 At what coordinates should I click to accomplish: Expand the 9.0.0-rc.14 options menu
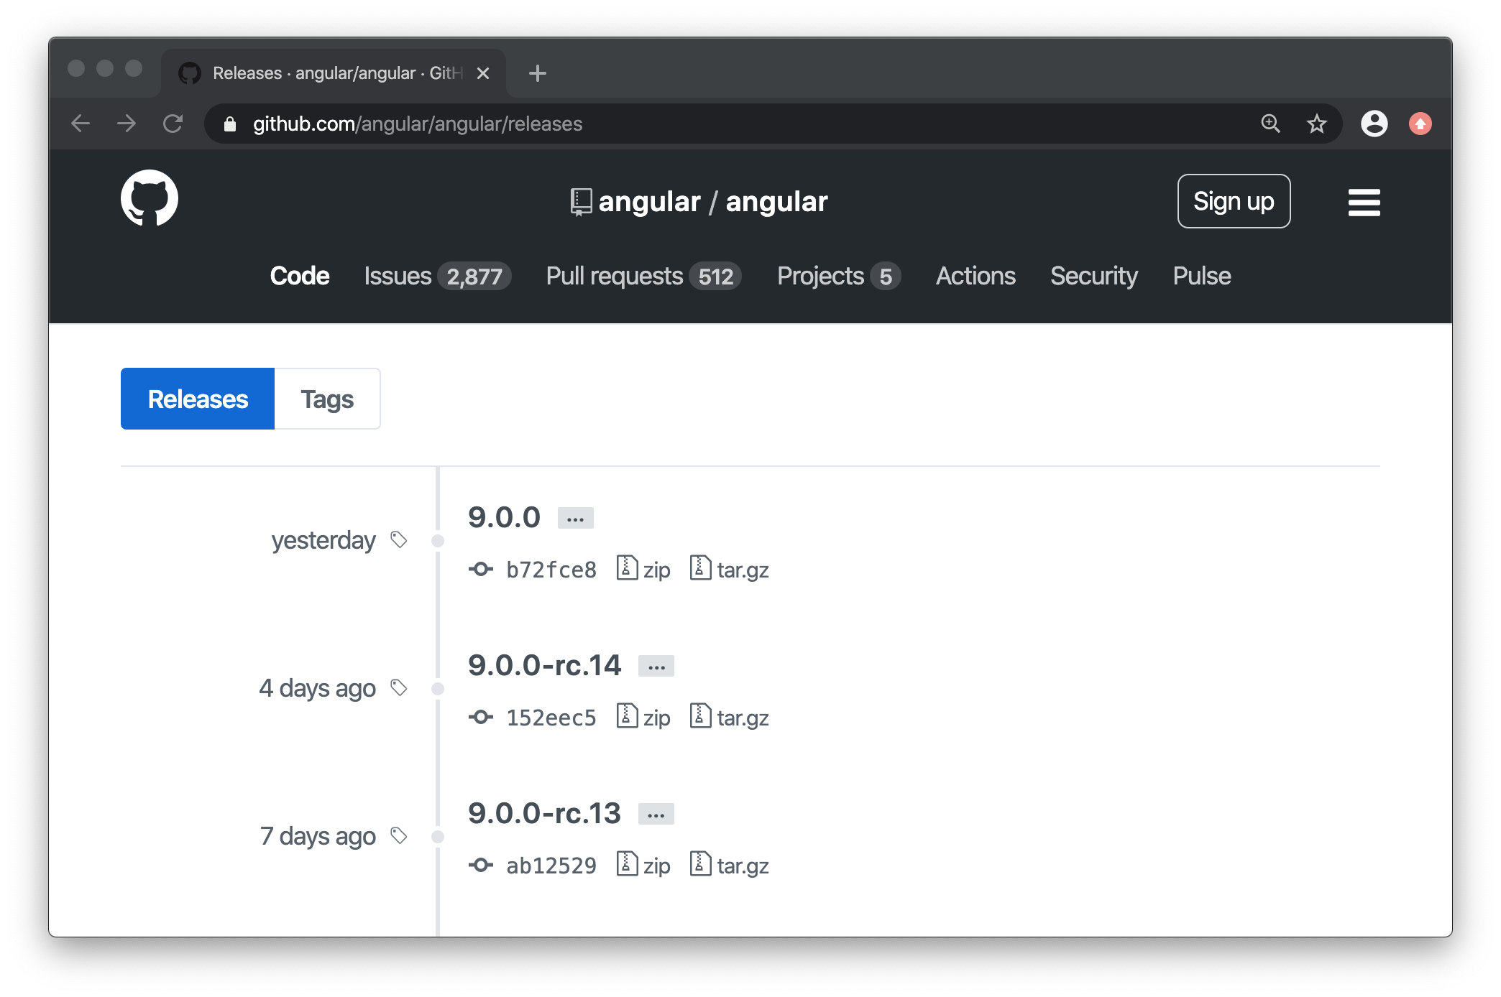pyautogui.click(x=653, y=665)
